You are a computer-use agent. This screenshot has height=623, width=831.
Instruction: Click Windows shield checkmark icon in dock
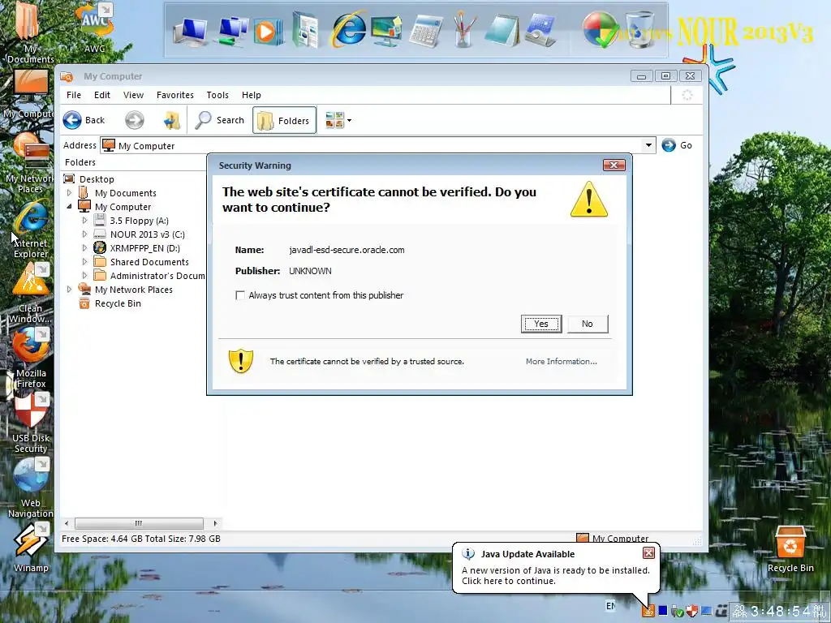[x=600, y=30]
